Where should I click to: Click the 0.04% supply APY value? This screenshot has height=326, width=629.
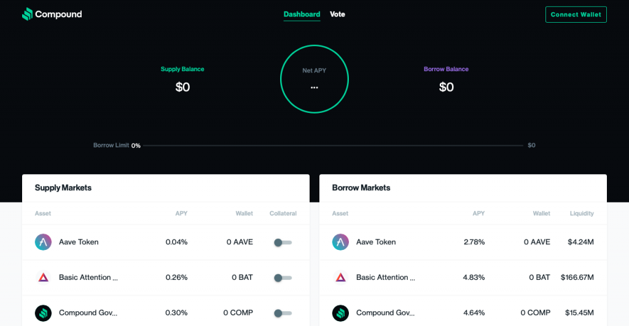click(x=176, y=242)
